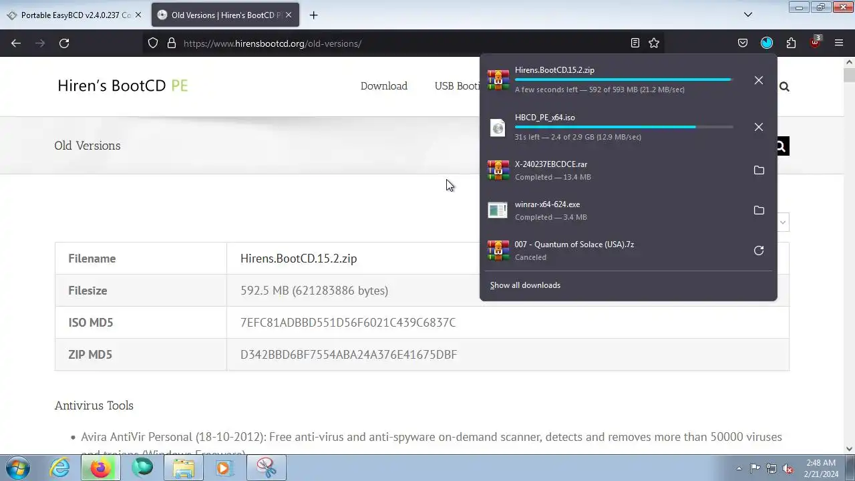This screenshot has width=855, height=481.
Task: Open Snipping Tool on taskbar
Action: pos(267,468)
